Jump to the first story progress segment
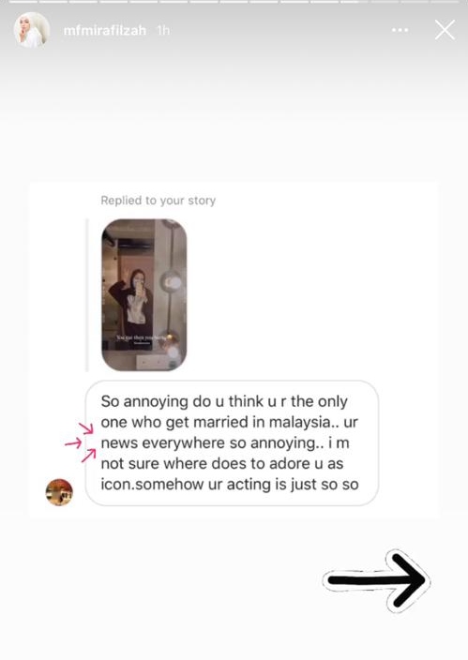Image resolution: width=468 pixels, height=660 pixels. (23, 2)
